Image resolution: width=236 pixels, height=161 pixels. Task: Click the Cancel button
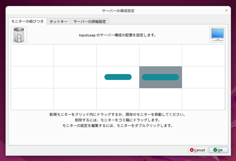(198, 150)
